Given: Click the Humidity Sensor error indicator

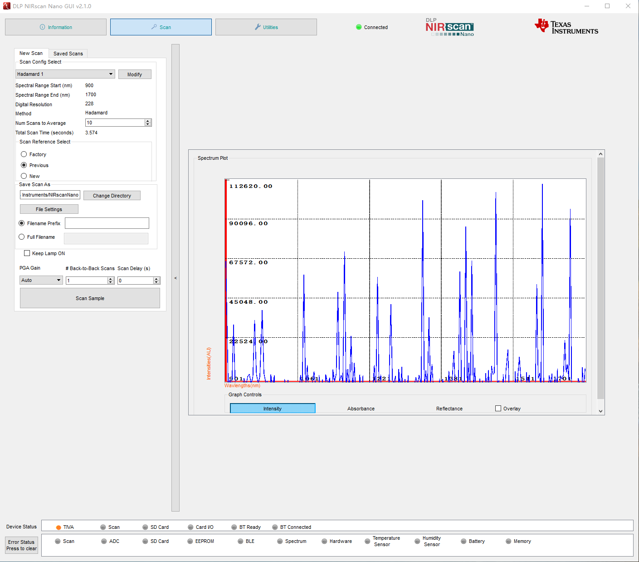Looking at the screenshot, I should [417, 541].
